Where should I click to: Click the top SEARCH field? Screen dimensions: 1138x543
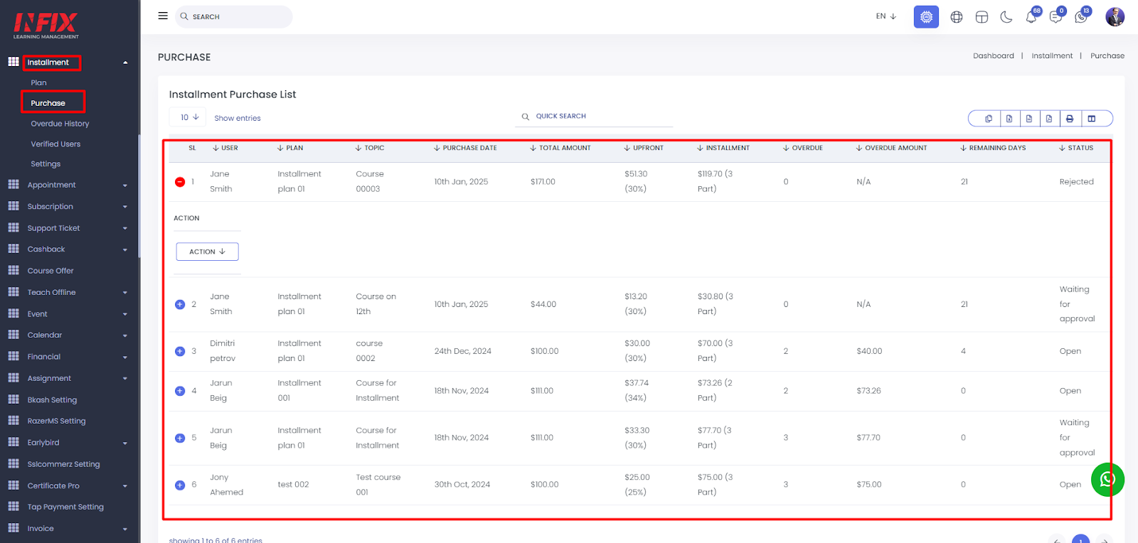(234, 16)
